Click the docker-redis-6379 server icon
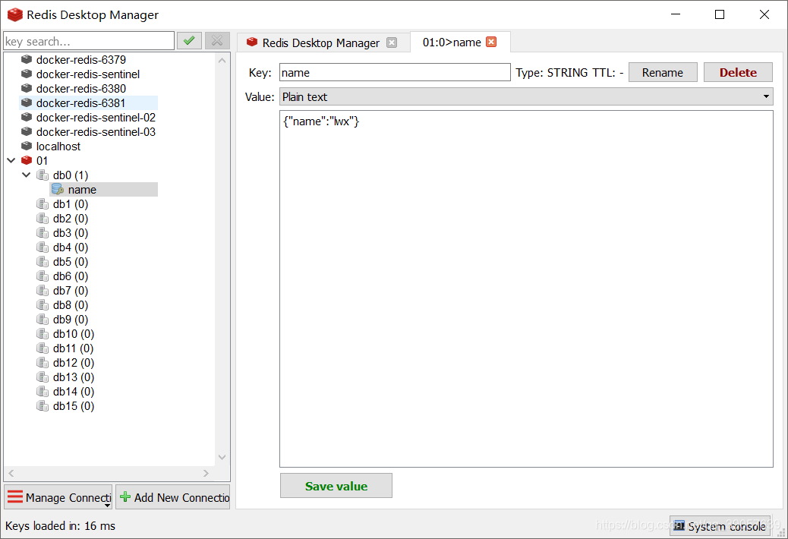The width and height of the screenshot is (788, 539). click(27, 59)
